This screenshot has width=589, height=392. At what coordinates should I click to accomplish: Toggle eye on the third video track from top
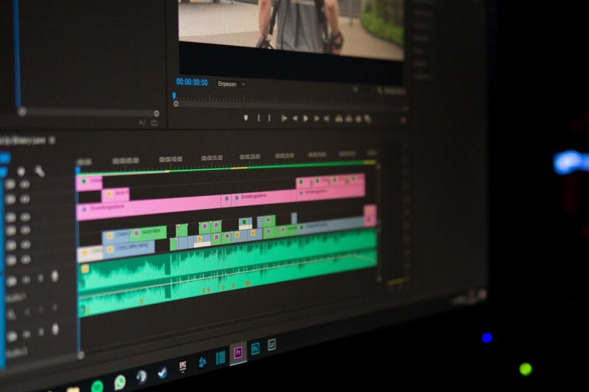(x=25, y=217)
